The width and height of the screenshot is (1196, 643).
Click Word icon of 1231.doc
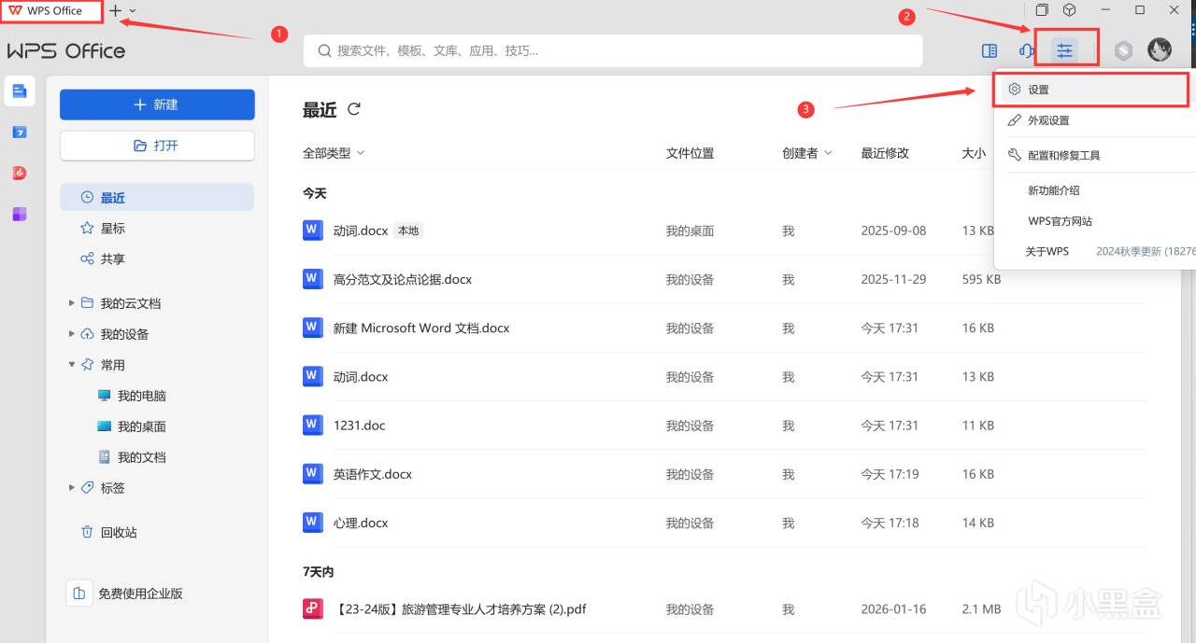313,425
